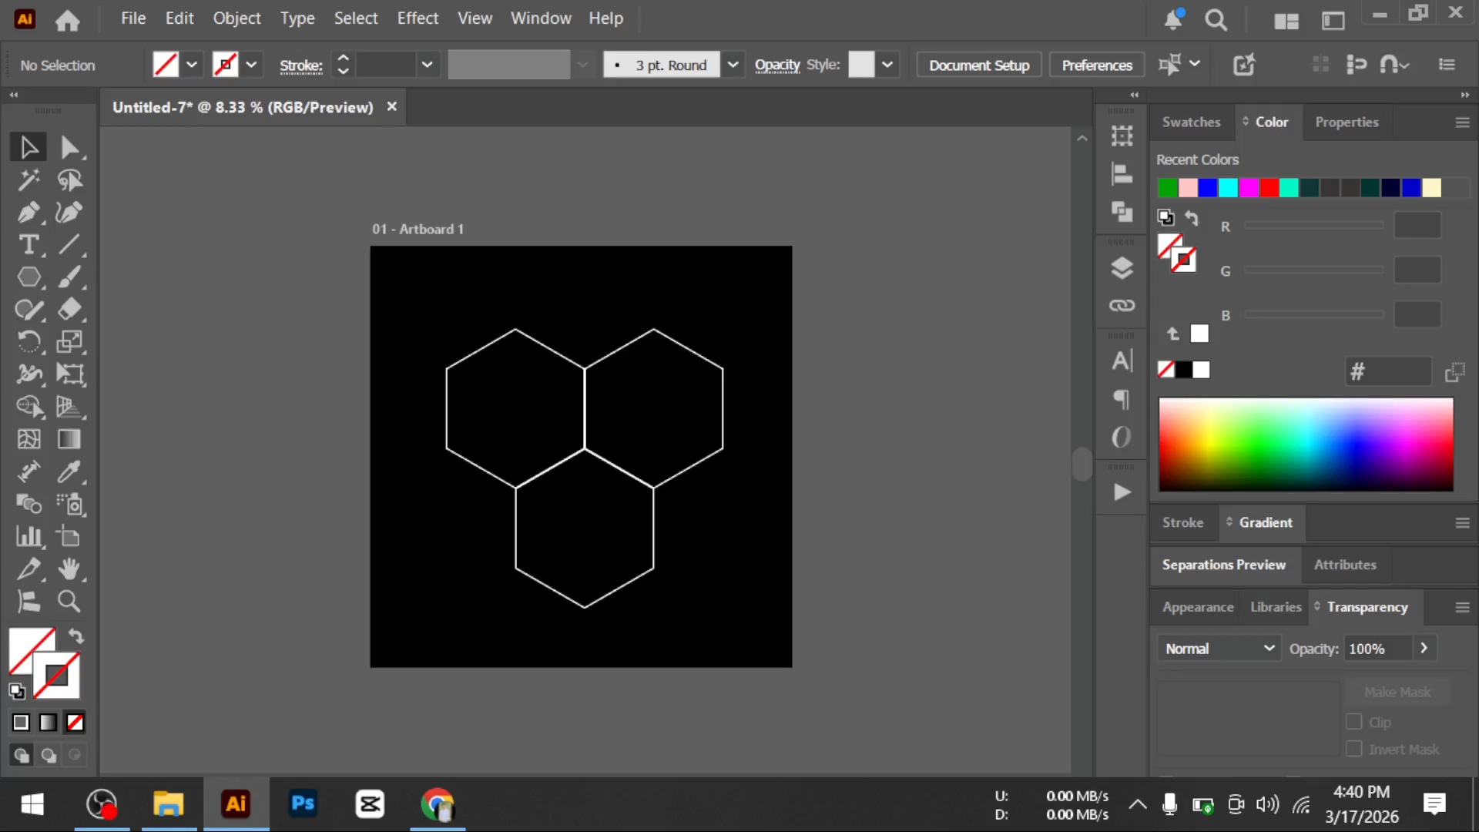1479x832 pixels.
Task: Select the Column Graph tool
Action: click(29, 537)
